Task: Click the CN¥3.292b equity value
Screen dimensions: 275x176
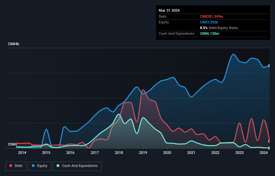Action: pyautogui.click(x=209, y=22)
